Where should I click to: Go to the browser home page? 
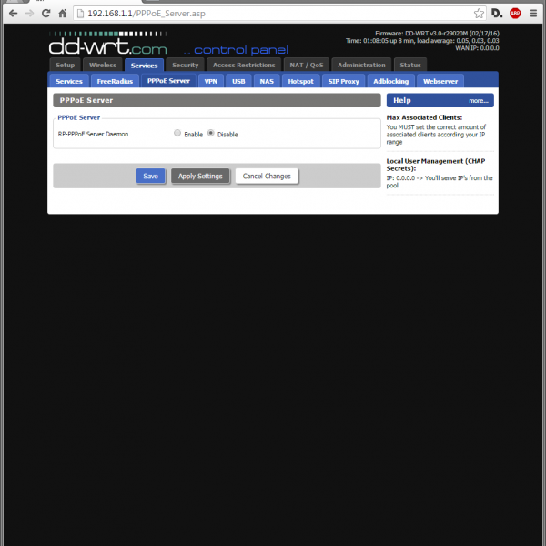click(x=63, y=14)
